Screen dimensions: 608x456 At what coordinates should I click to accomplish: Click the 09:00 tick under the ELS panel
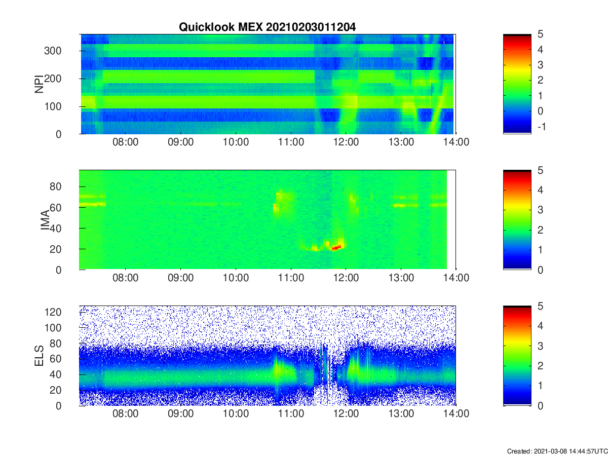click(x=181, y=414)
